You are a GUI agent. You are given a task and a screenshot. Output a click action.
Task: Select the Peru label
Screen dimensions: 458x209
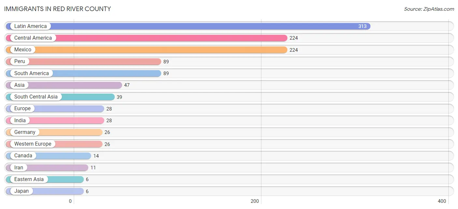pos(20,61)
